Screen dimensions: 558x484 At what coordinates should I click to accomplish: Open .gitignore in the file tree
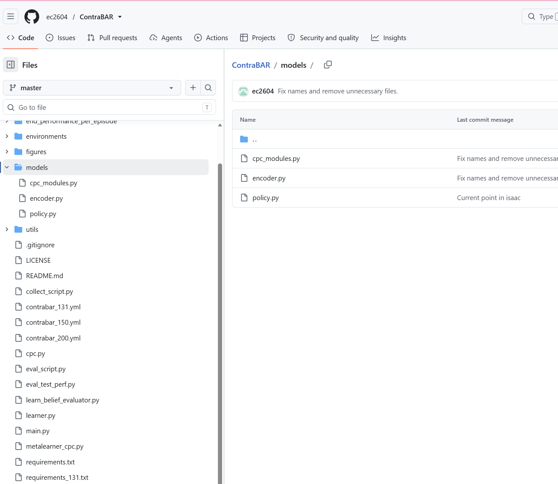(x=40, y=245)
